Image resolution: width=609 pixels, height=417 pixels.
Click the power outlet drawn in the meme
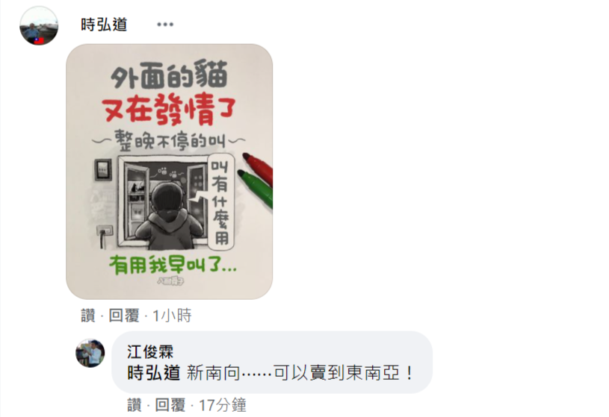point(105,231)
